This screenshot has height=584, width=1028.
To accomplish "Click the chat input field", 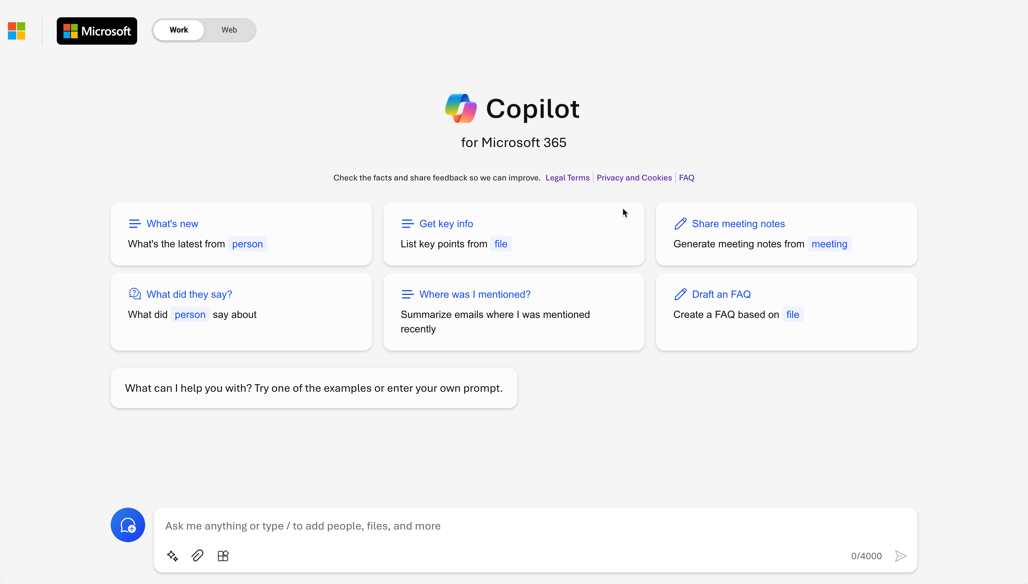I will point(534,525).
